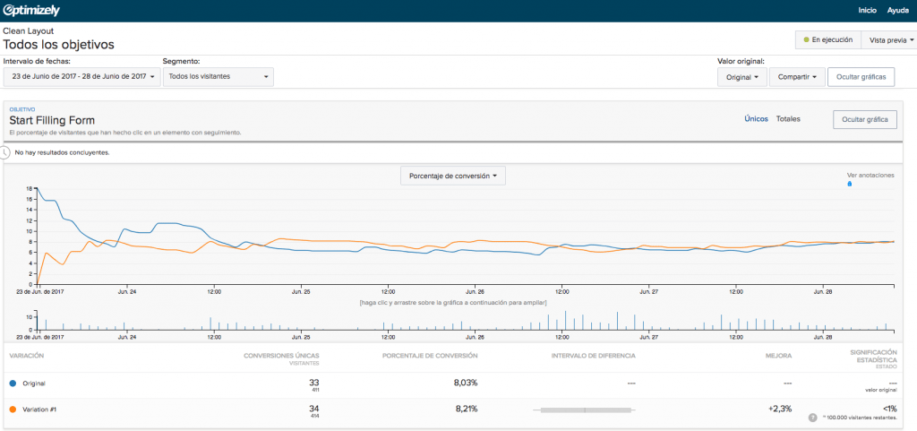Image resolution: width=917 pixels, height=431 pixels.
Task: Open the Porcentaje de conversión dropdown
Action: pyautogui.click(x=453, y=176)
